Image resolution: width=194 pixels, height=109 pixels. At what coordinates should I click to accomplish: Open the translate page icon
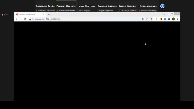point(143,19)
